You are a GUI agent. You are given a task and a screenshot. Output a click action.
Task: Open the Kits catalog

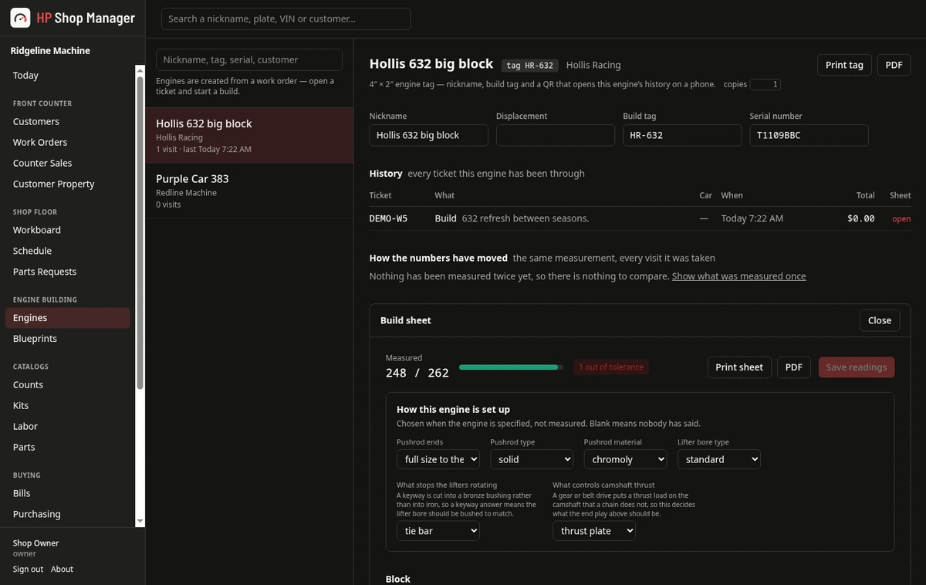pyautogui.click(x=67, y=406)
